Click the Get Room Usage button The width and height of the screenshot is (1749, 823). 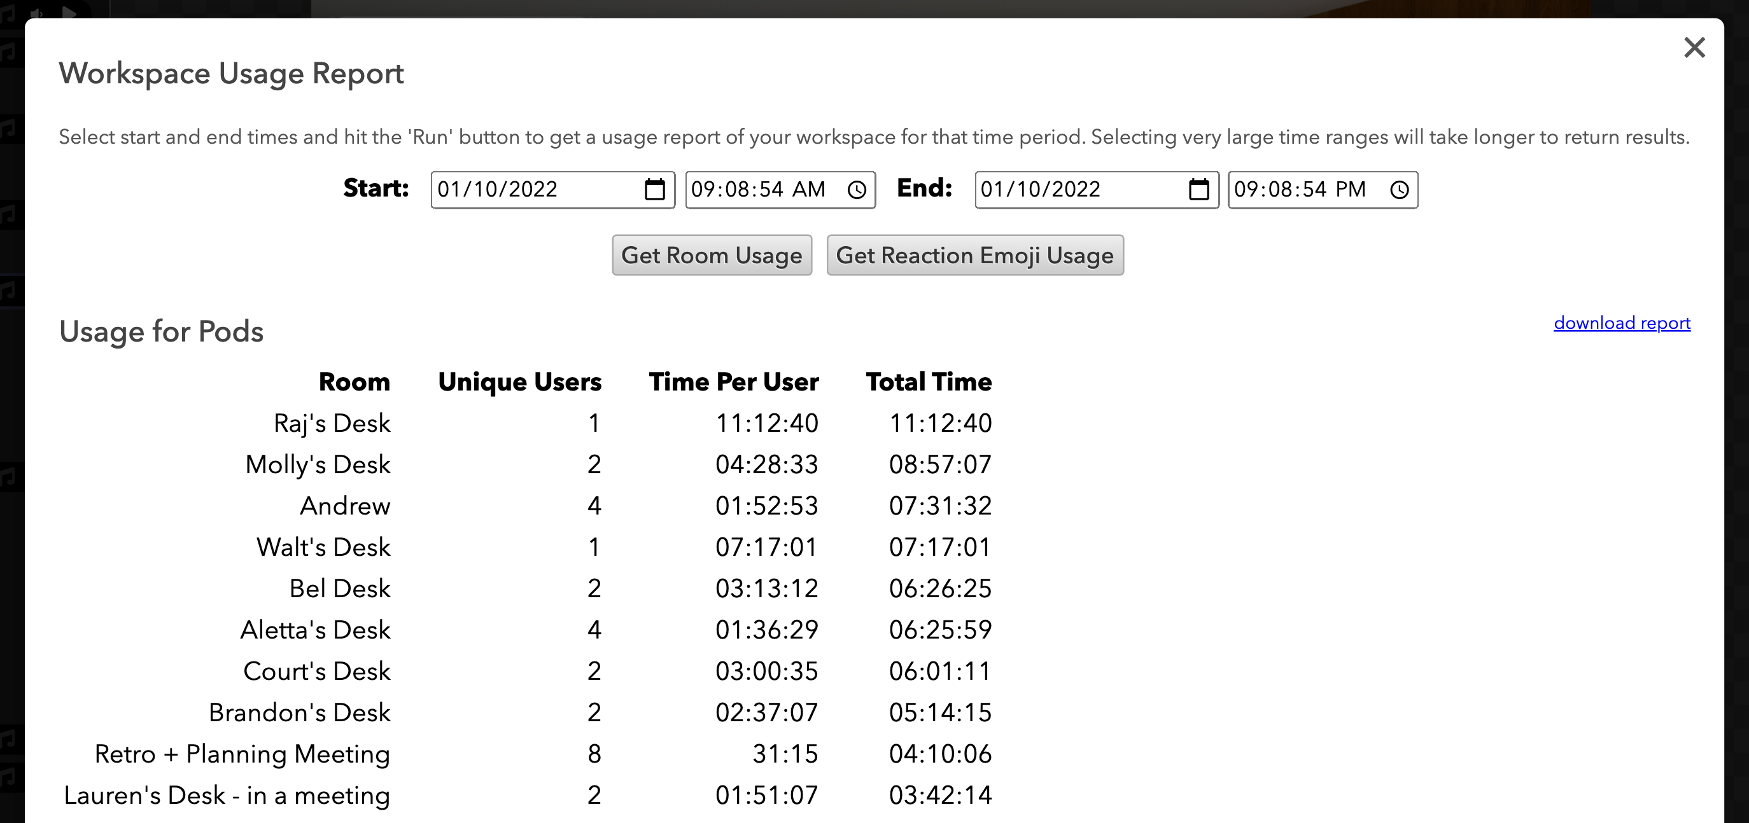[x=712, y=255]
